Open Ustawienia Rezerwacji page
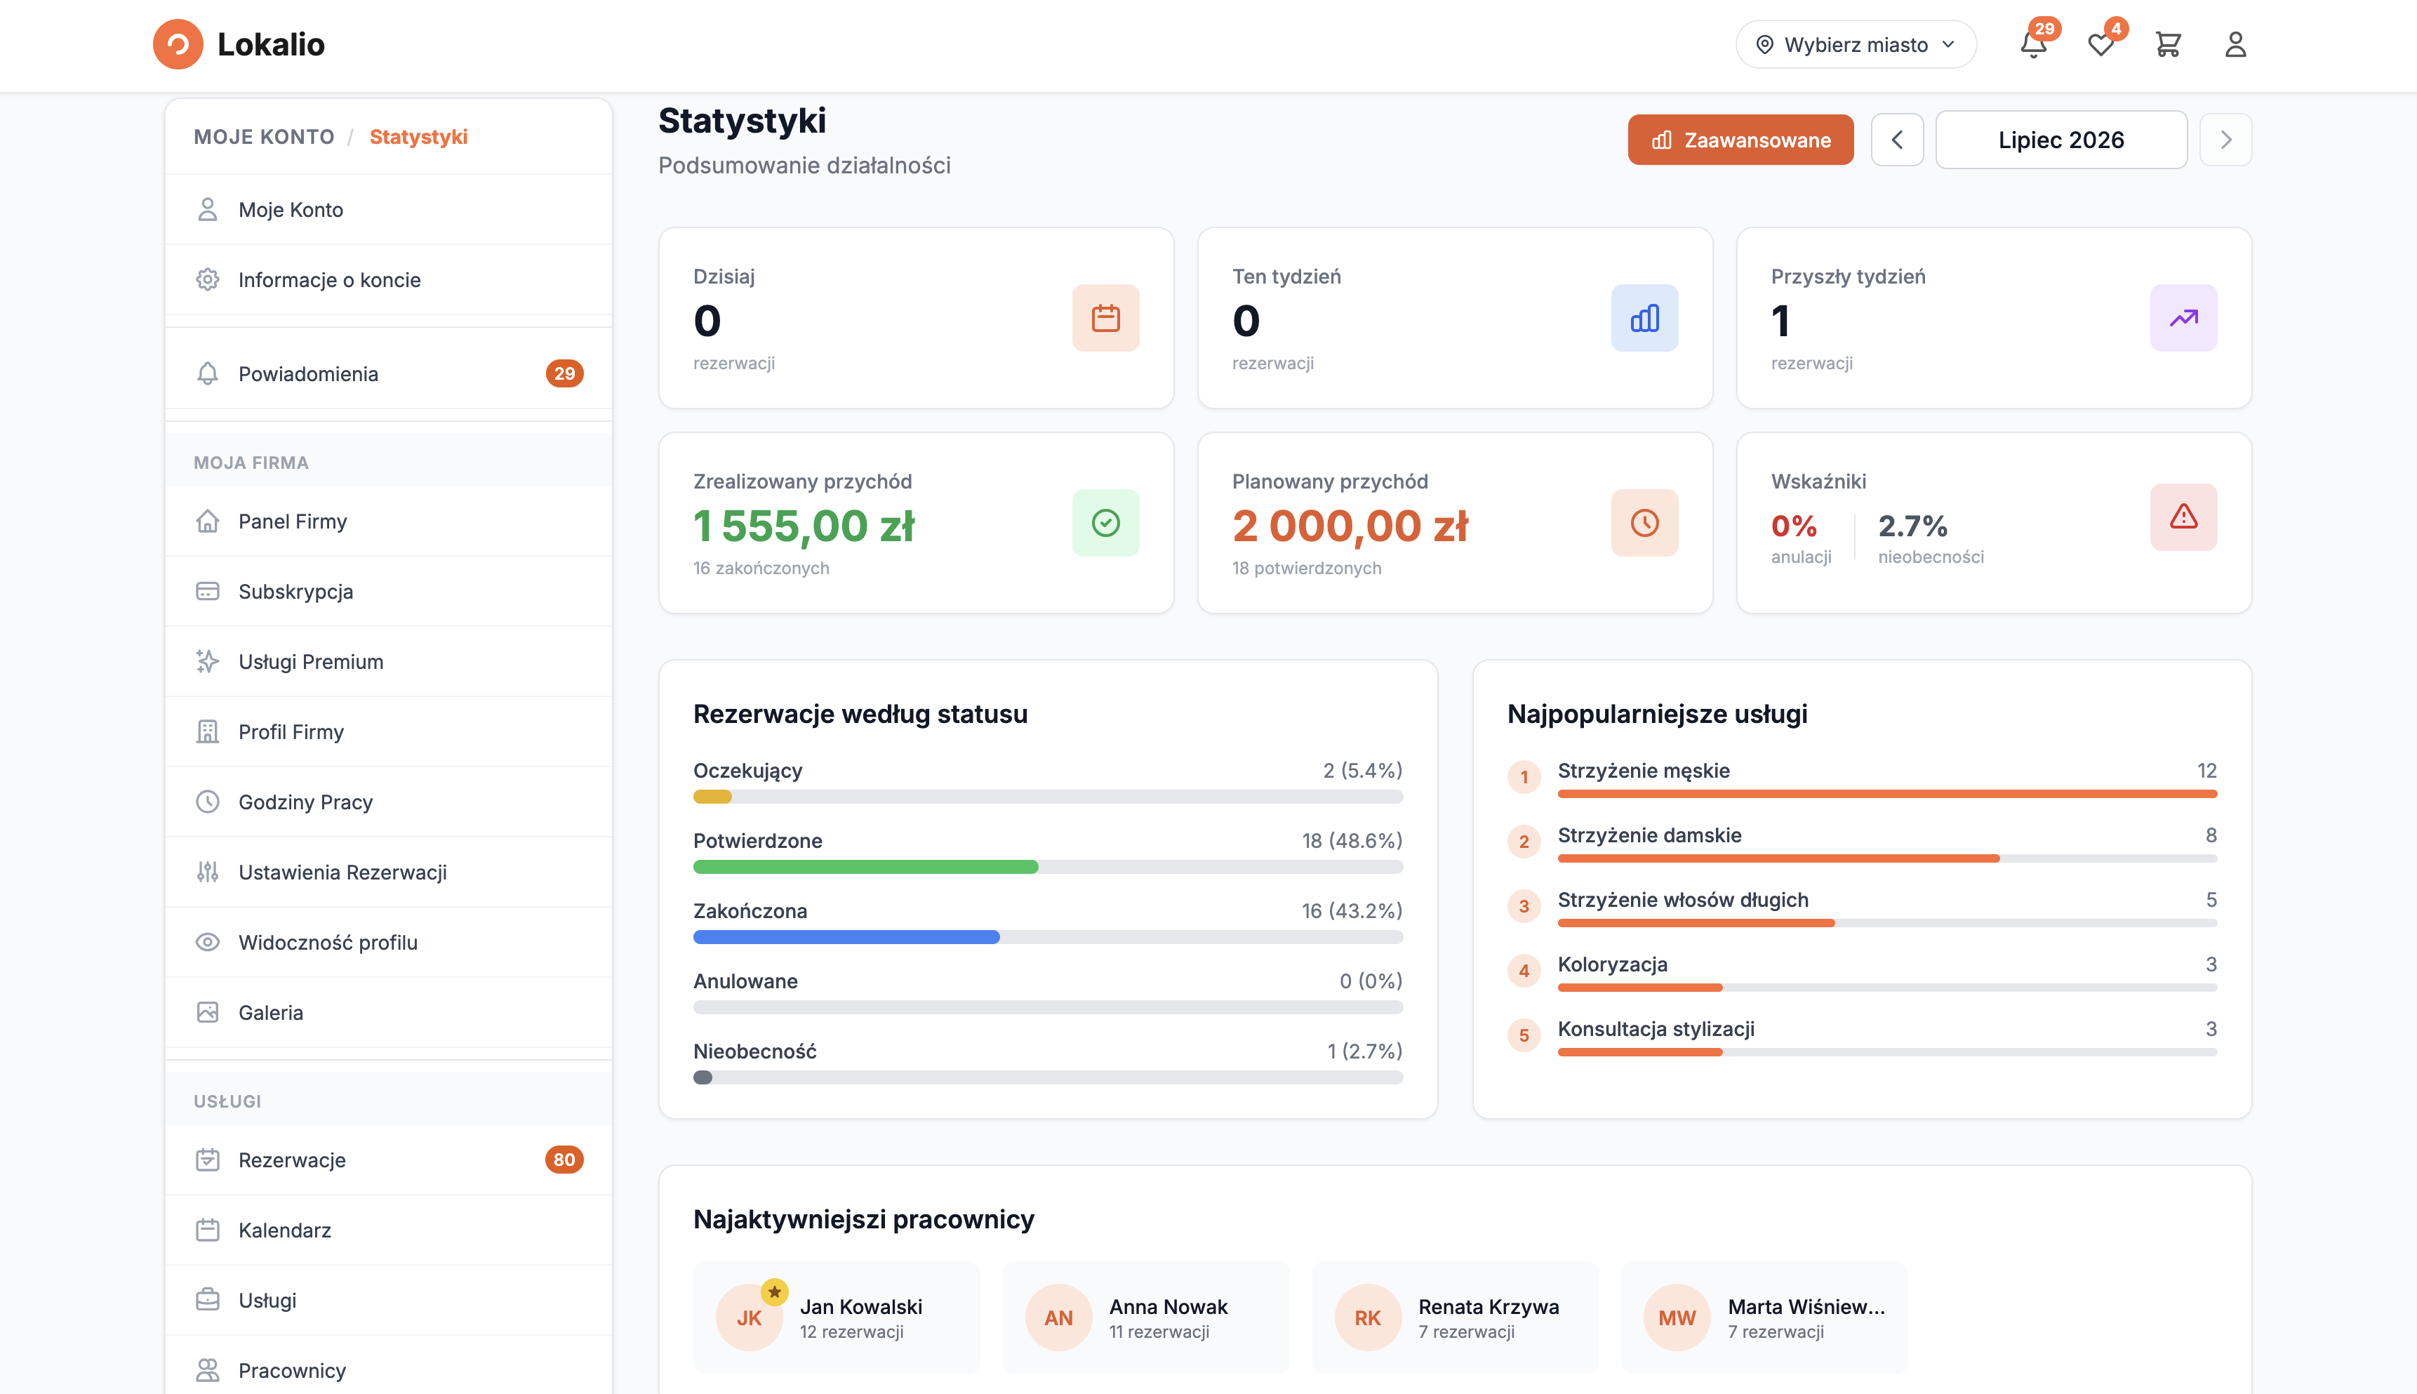Viewport: 2417px width, 1394px height. pos(389,871)
